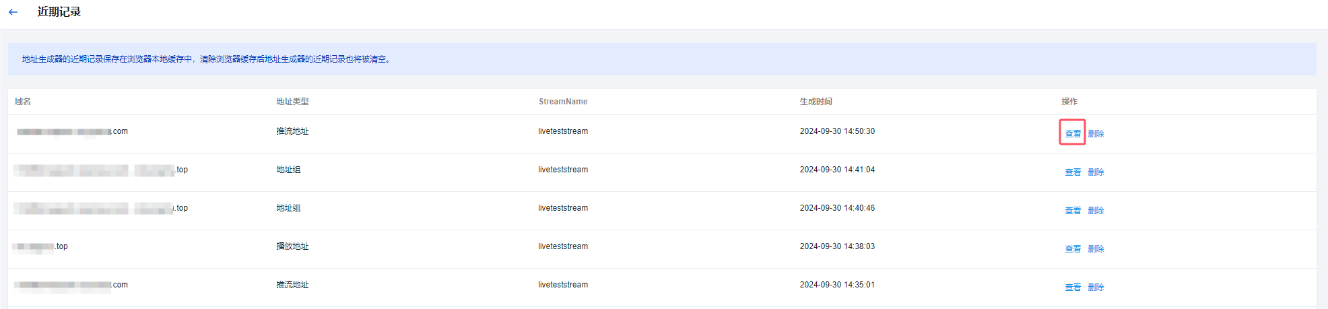
Task: Click 删除 for the 14:41:04 record
Action: point(1096,172)
